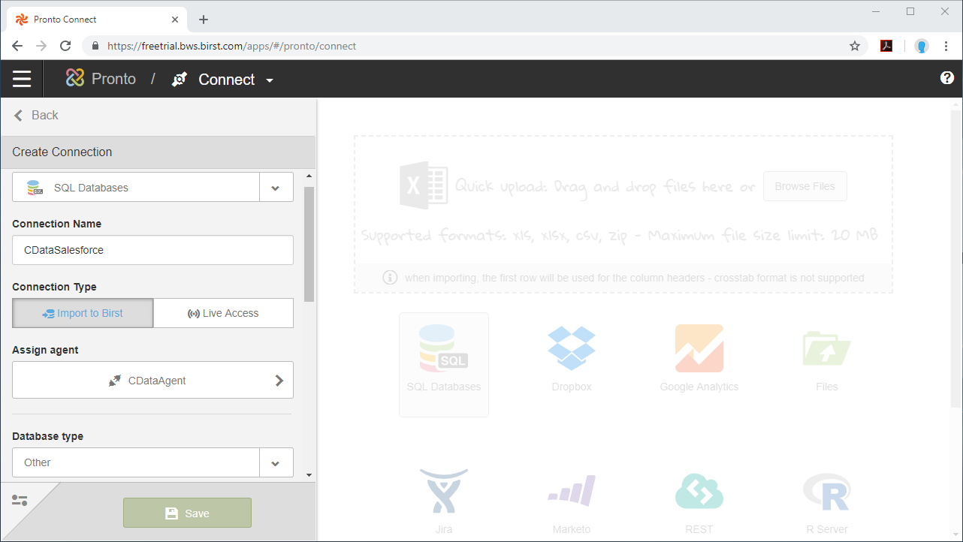Expand the connector selection dropdown for SQL Databases
The width and height of the screenshot is (963, 542).
click(276, 187)
